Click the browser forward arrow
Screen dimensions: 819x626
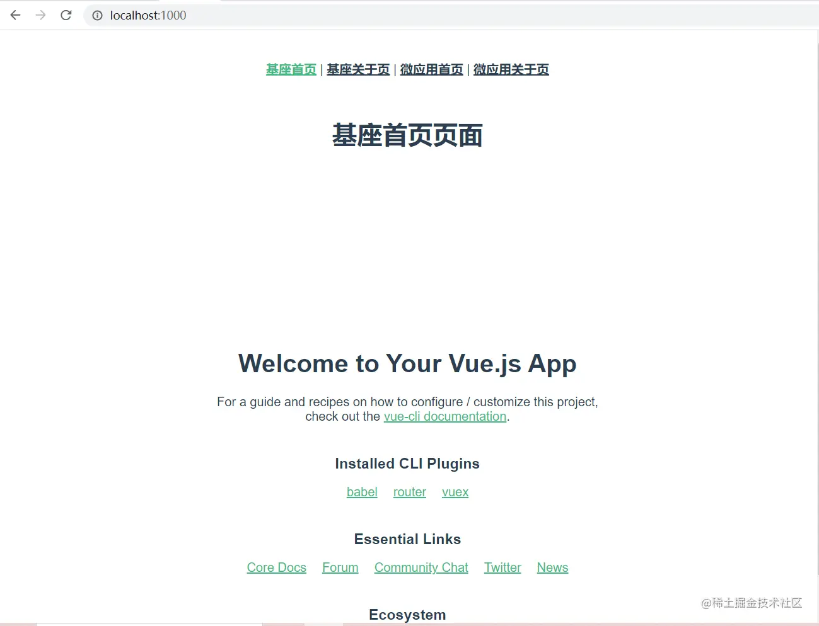[x=41, y=15]
